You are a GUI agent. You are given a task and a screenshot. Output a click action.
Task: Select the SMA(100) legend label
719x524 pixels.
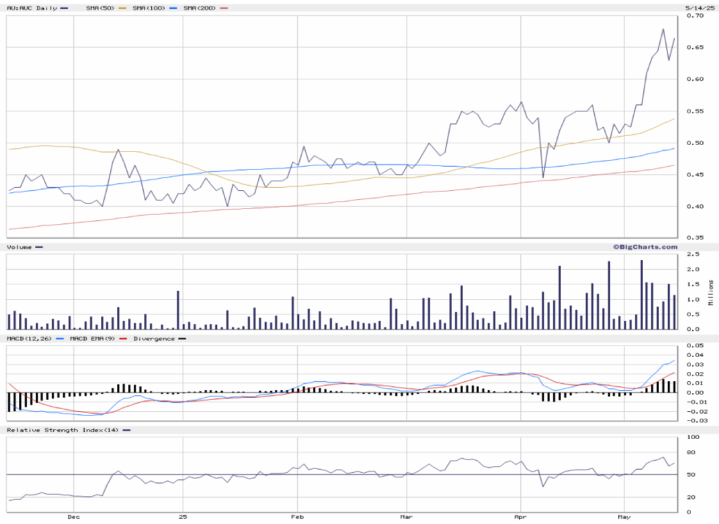point(149,8)
